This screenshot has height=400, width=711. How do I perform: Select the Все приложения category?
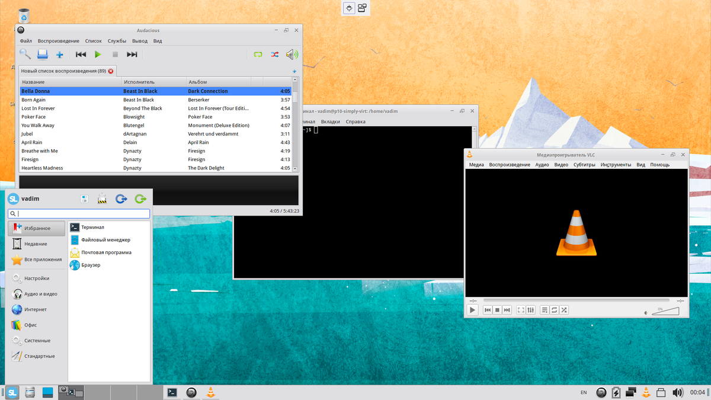point(37,259)
